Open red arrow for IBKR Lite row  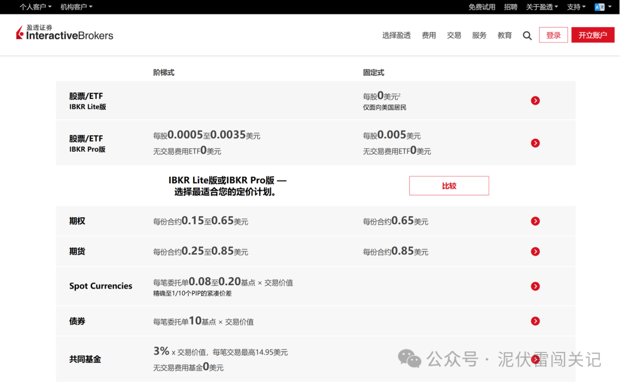click(535, 101)
